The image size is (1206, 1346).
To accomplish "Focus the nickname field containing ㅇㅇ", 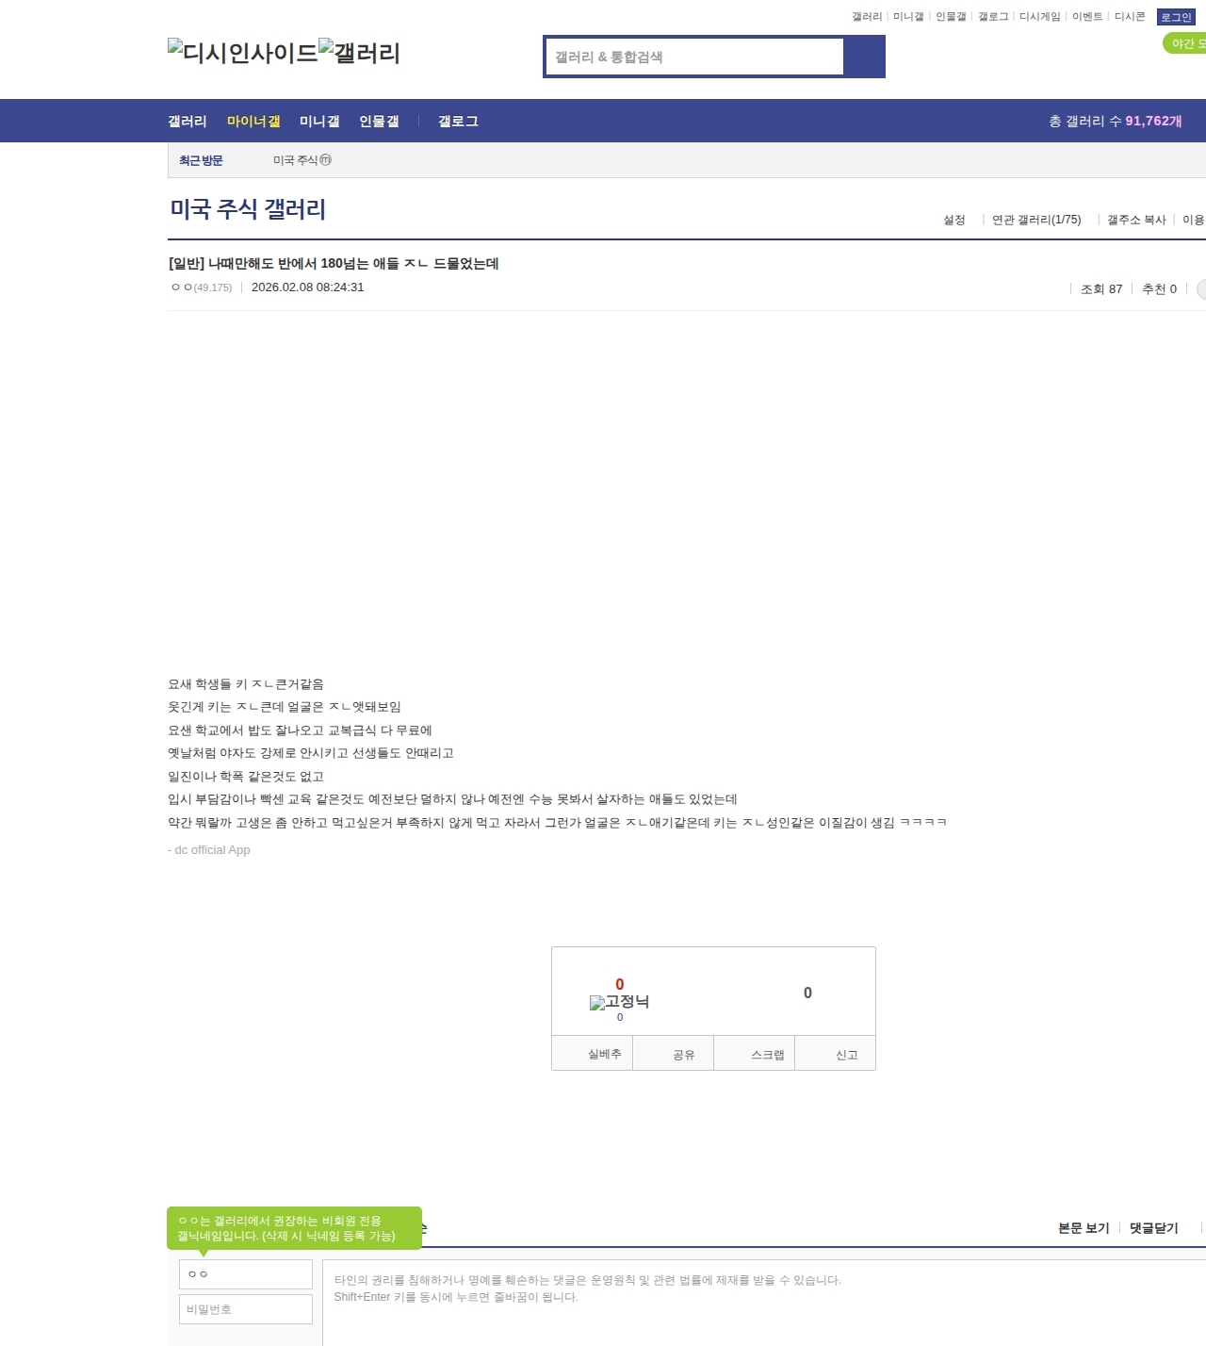I will [x=246, y=1274].
